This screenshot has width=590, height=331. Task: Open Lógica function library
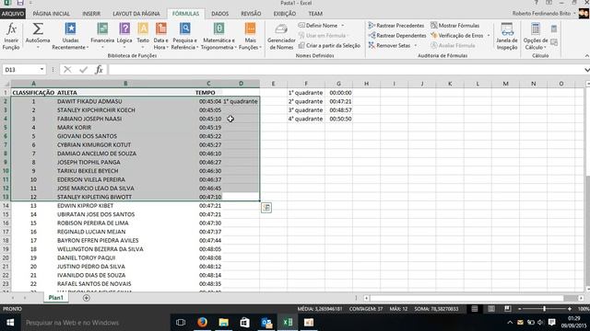pyautogui.click(x=124, y=36)
